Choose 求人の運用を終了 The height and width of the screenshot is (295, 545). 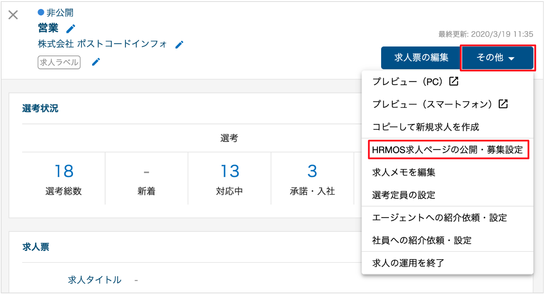point(447,263)
